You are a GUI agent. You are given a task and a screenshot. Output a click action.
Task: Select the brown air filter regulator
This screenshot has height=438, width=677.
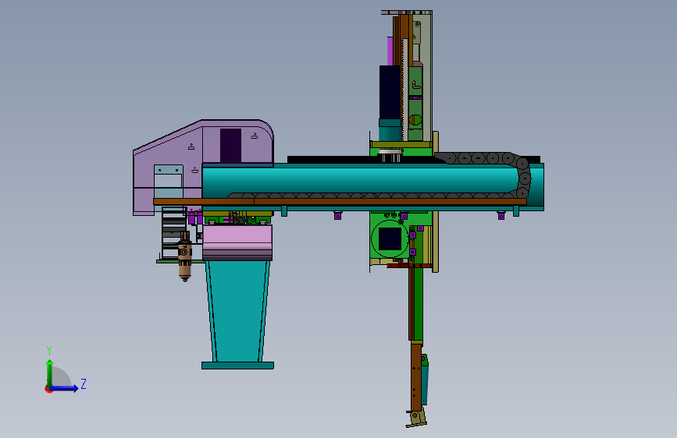coord(185,256)
